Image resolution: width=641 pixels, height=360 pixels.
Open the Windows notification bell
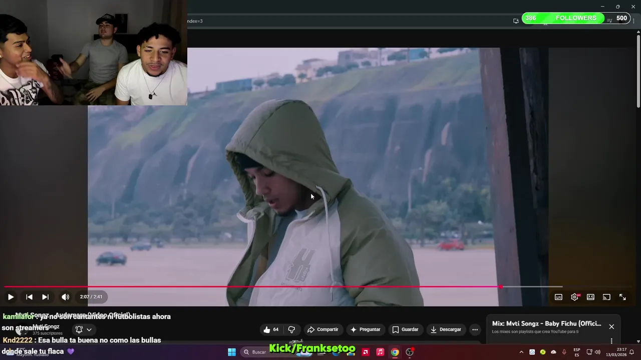pyautogui.click(x=632, y=352)
